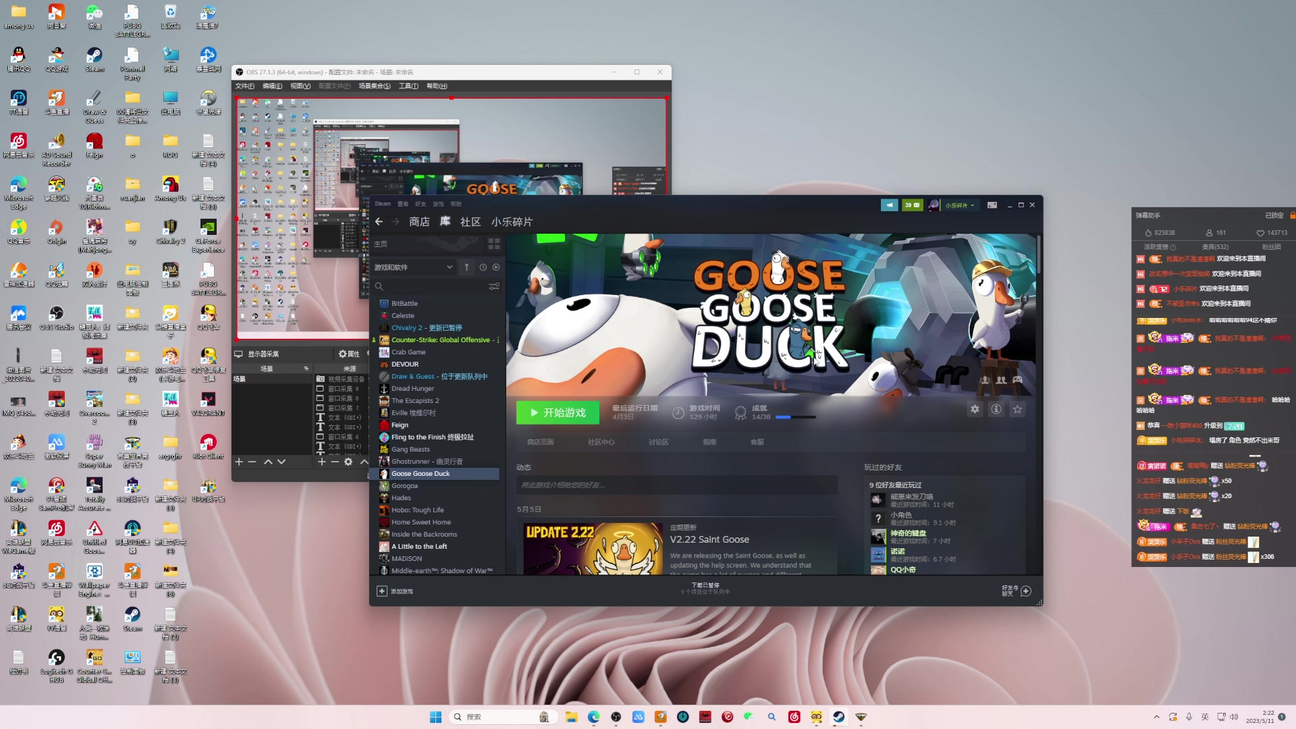Open the V2.22 Saint Goose news title
This screenshot has height=729, width=1296.
pos(709,539)
